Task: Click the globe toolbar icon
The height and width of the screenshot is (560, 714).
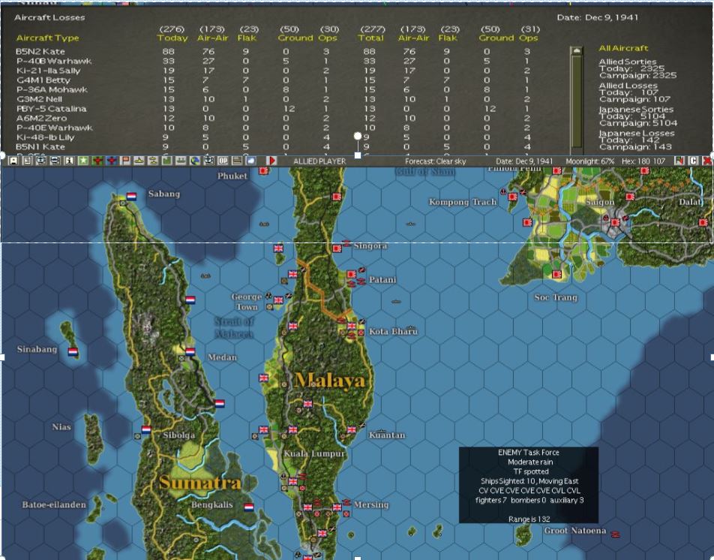Action: coord(195,161)
